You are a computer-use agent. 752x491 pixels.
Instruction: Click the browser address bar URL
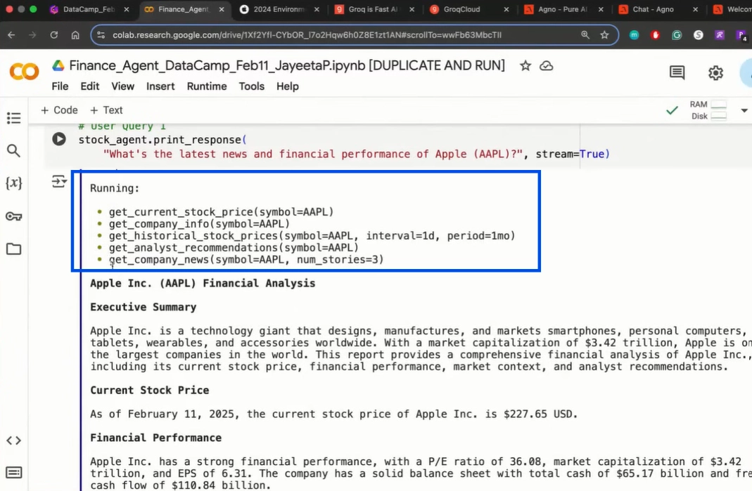point(307,35)
